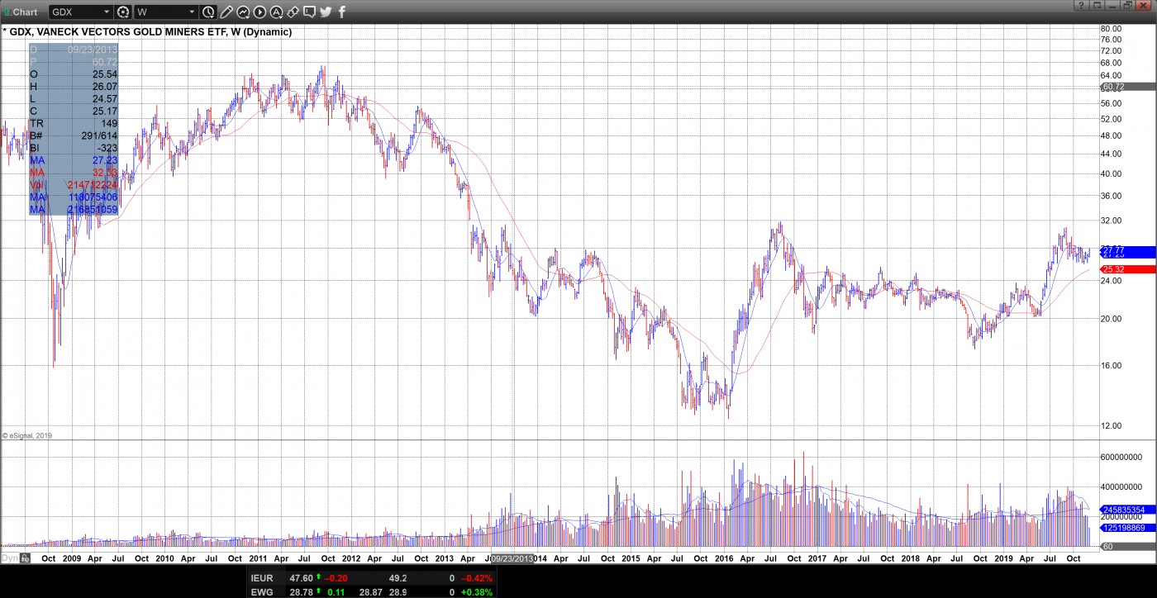
Task: Open the alerts A icon
Action: (x=276, y=12)
